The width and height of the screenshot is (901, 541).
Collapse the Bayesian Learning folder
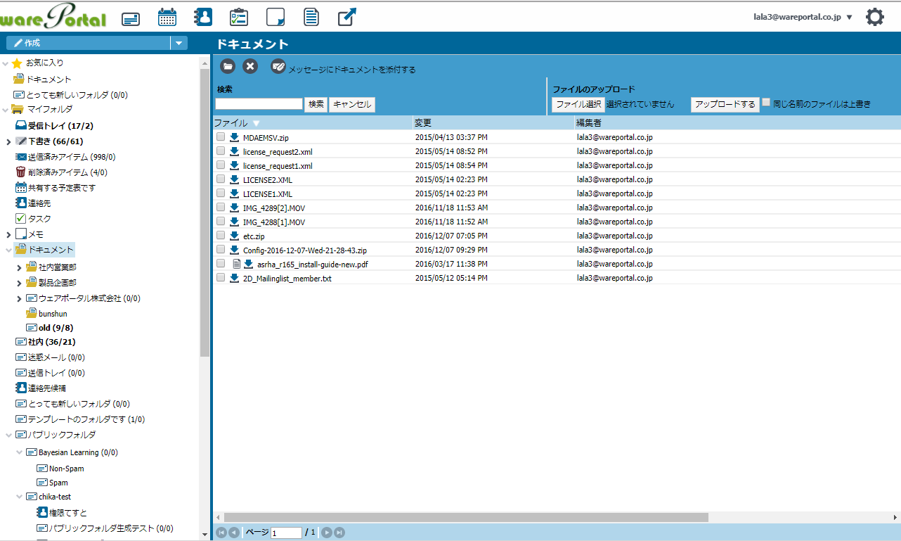pos(19,452)
